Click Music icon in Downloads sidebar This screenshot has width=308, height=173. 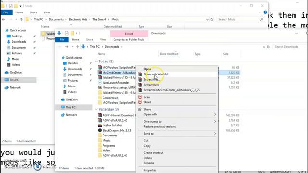coord(64,86)
